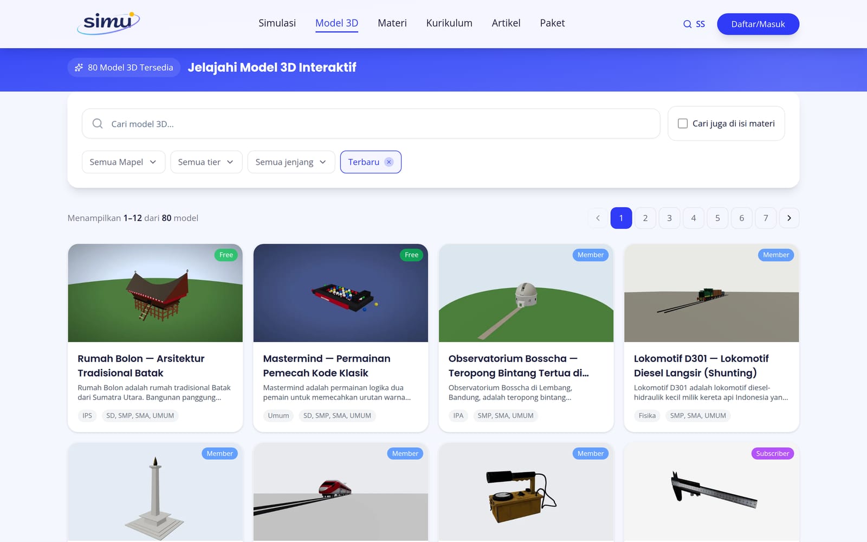Click the Mastermind card title
This screenshot has width=867, height=542.
(327, 366)
